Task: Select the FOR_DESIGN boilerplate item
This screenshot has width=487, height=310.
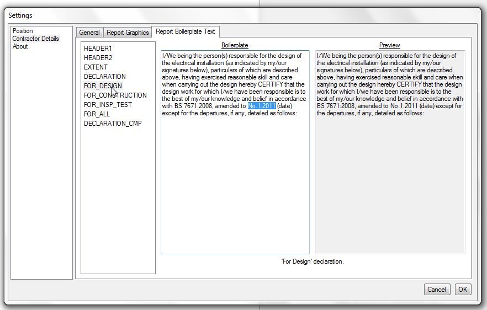Action: [103, 86]
